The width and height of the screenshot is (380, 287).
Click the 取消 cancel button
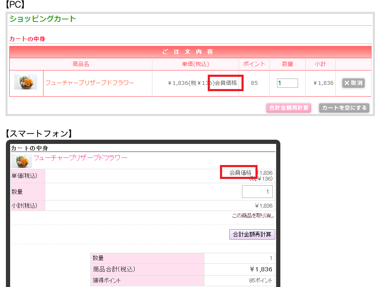coord(353,83)
